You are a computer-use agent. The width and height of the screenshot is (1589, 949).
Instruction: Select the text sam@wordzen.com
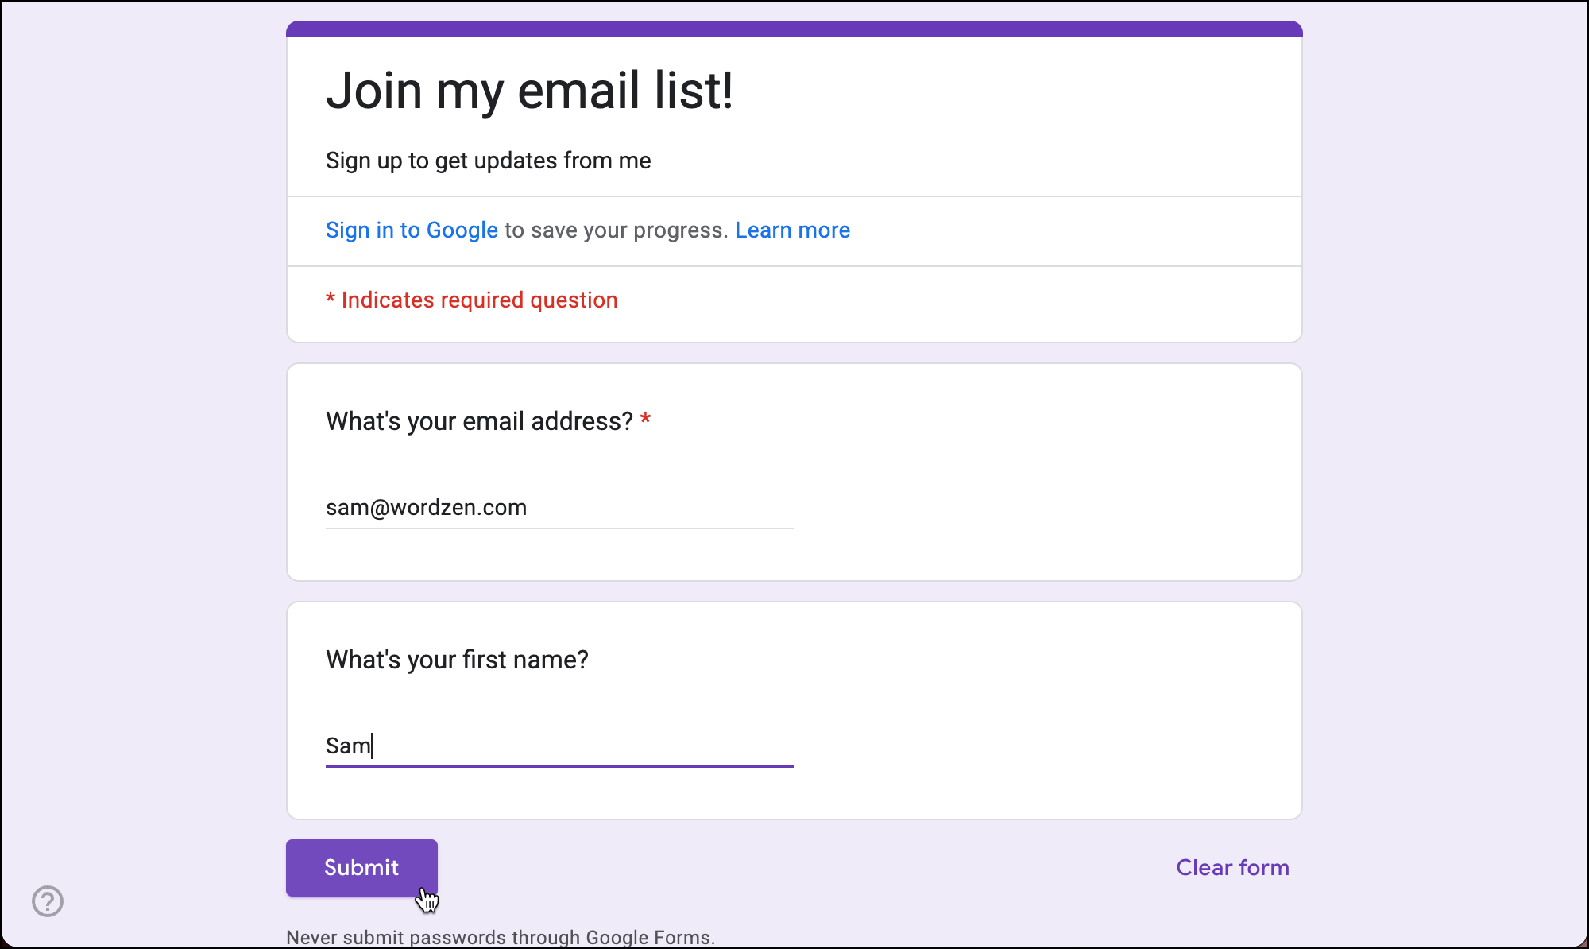point(426,507)
